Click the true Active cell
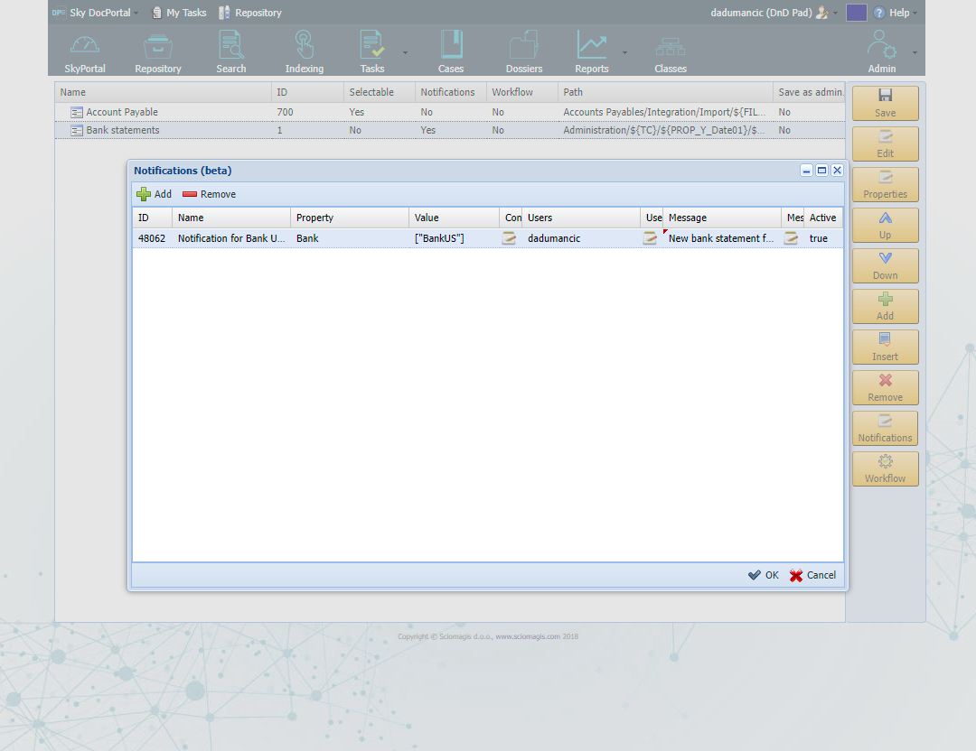The image size is (976, 751). [x=823, y=238]
